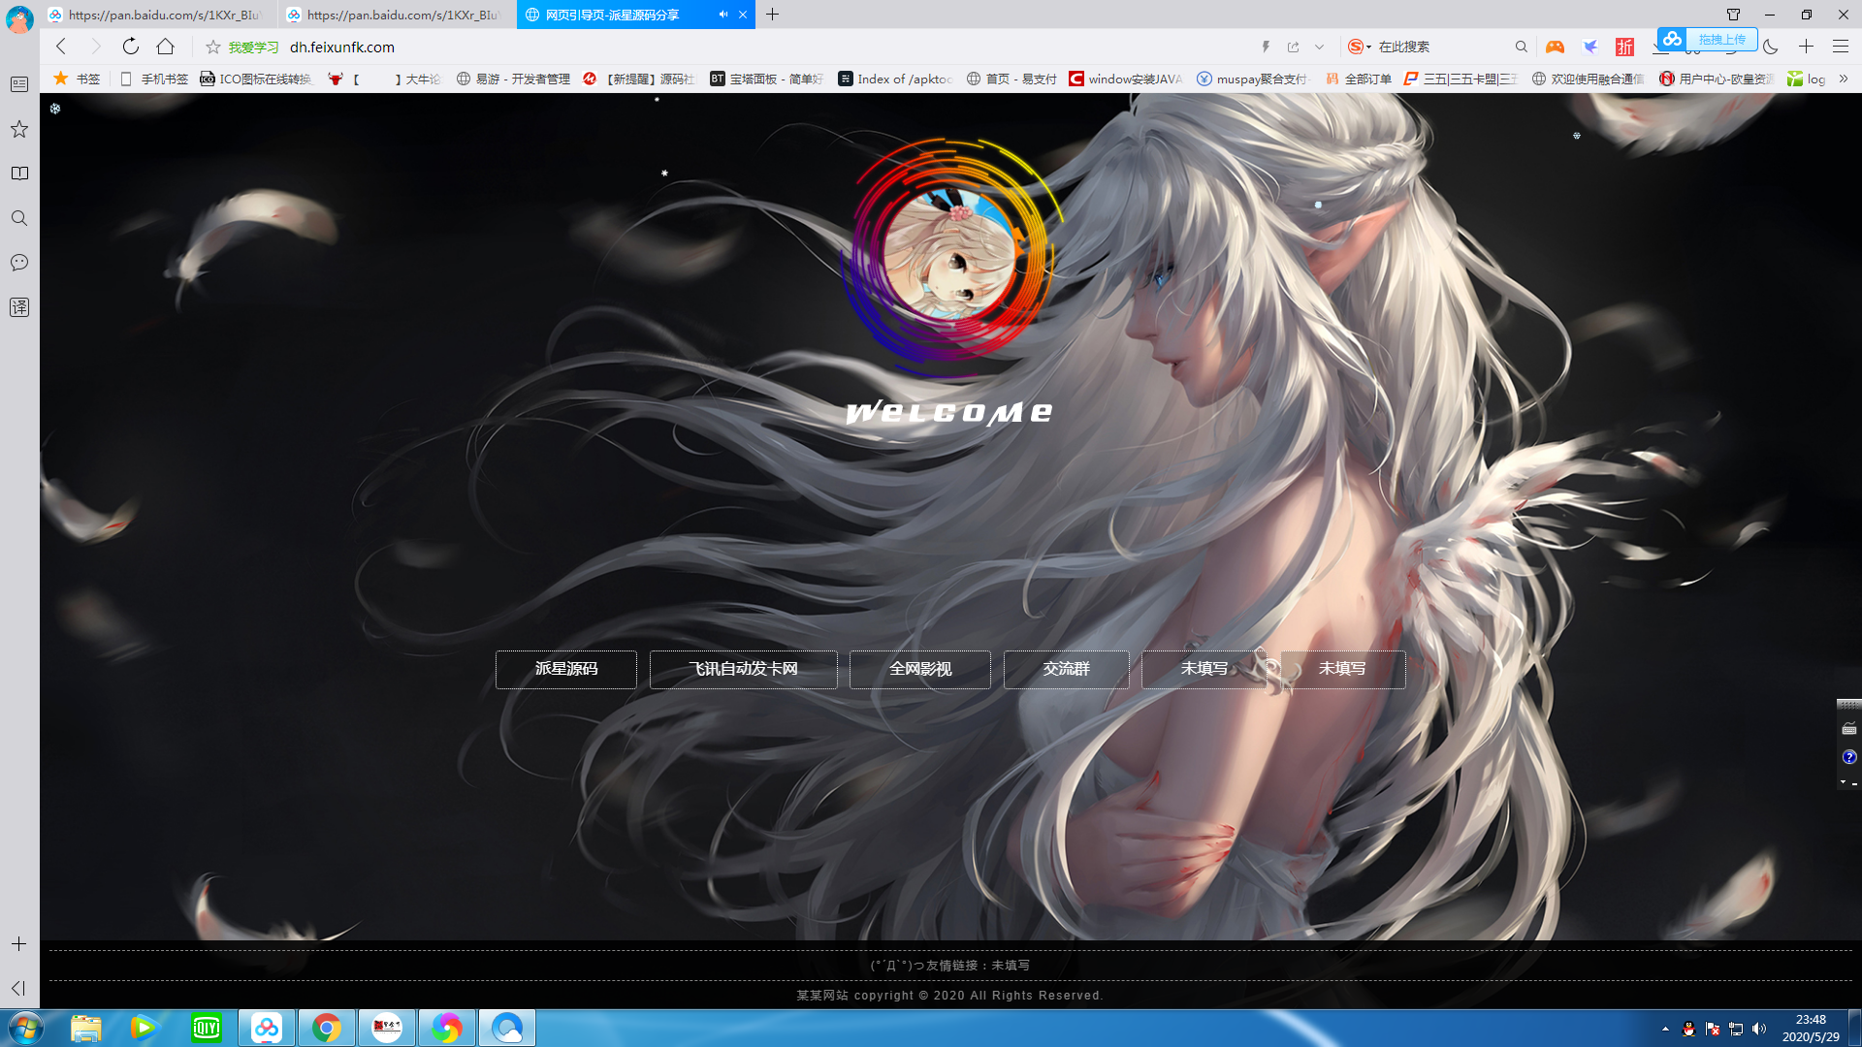
Task: Open iQIYI app in taskbar
Action: tap(207, 1028)
